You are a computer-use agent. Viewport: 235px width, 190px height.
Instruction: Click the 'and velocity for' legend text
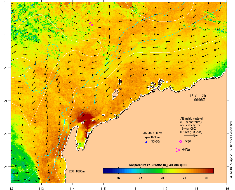(x=190, y=125)
